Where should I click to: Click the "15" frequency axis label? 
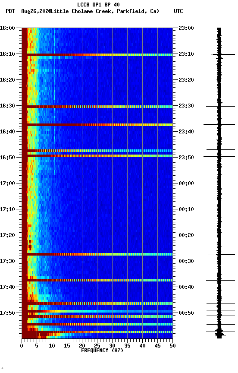pyautogui.click(x=67, y=346)
